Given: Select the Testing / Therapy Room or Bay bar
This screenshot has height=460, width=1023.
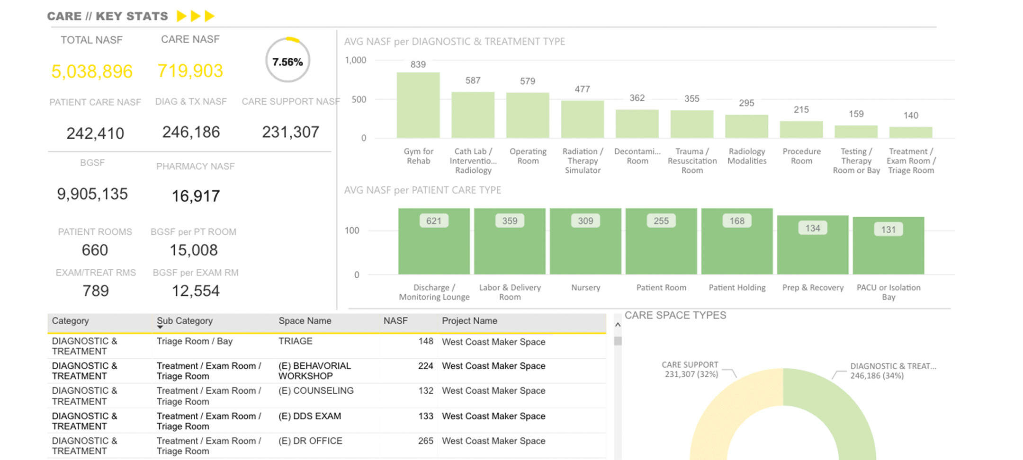Looking at the screenshot, I should coord(856,132).
